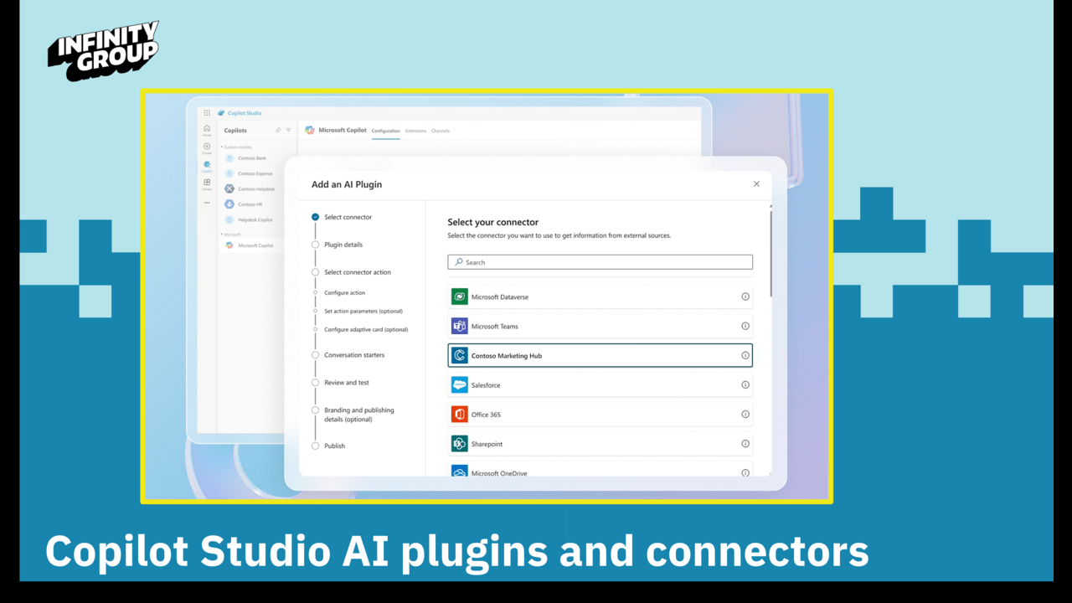The image size is (1072, 603).
Task: Close the Add an AI Plugin dialog
Action: tap(756, 184)
